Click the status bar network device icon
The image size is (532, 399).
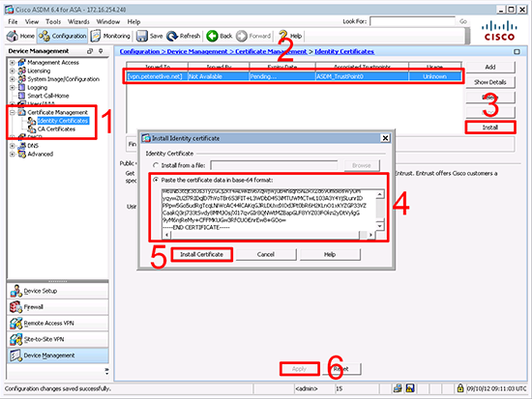[398, 388]
